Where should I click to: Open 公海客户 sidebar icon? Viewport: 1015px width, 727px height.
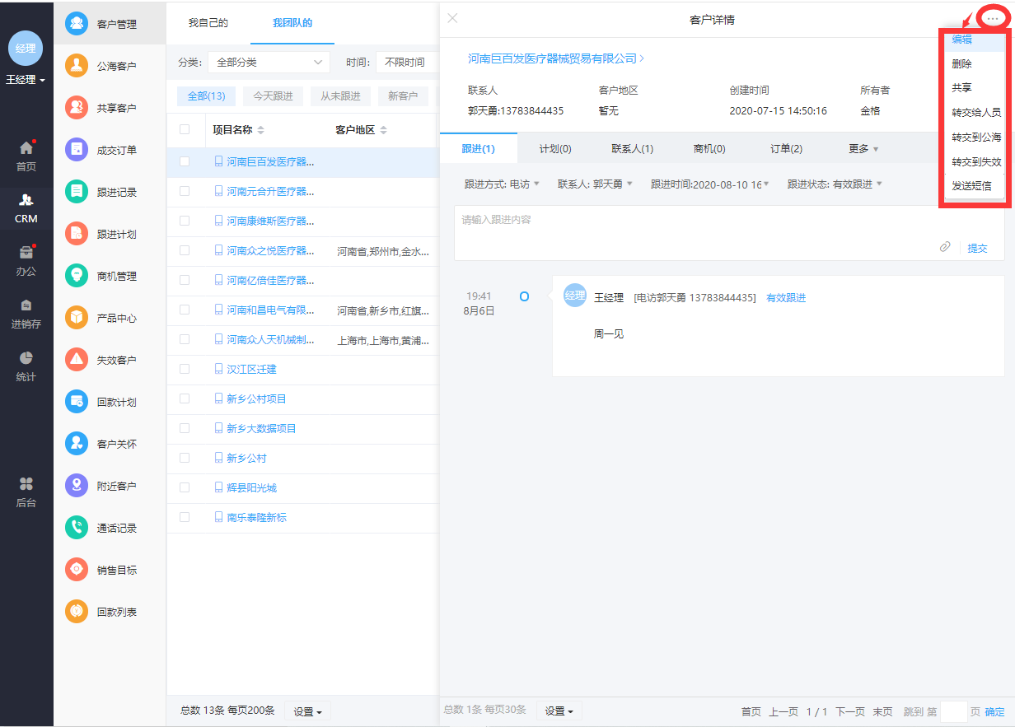pos(77,66)
